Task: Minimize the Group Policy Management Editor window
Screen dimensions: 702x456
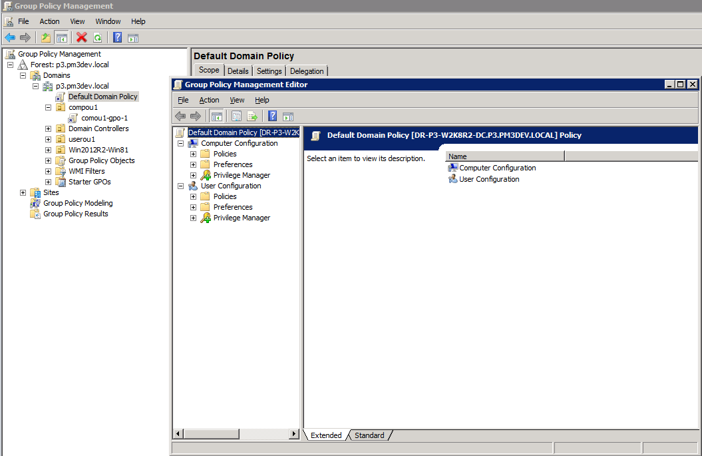Action: click(x=670, y=85)
